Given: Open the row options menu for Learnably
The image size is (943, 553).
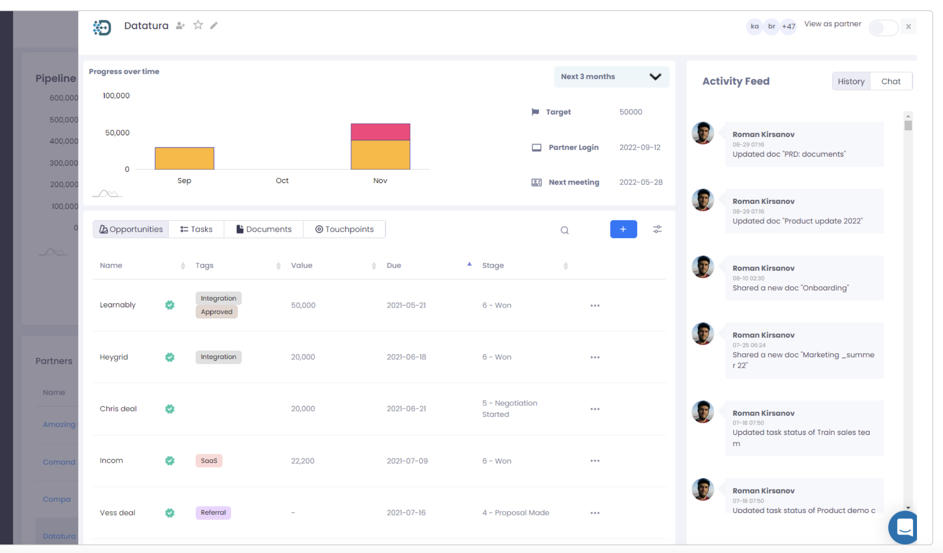Looking at the screenshot, I should point(595,305).
